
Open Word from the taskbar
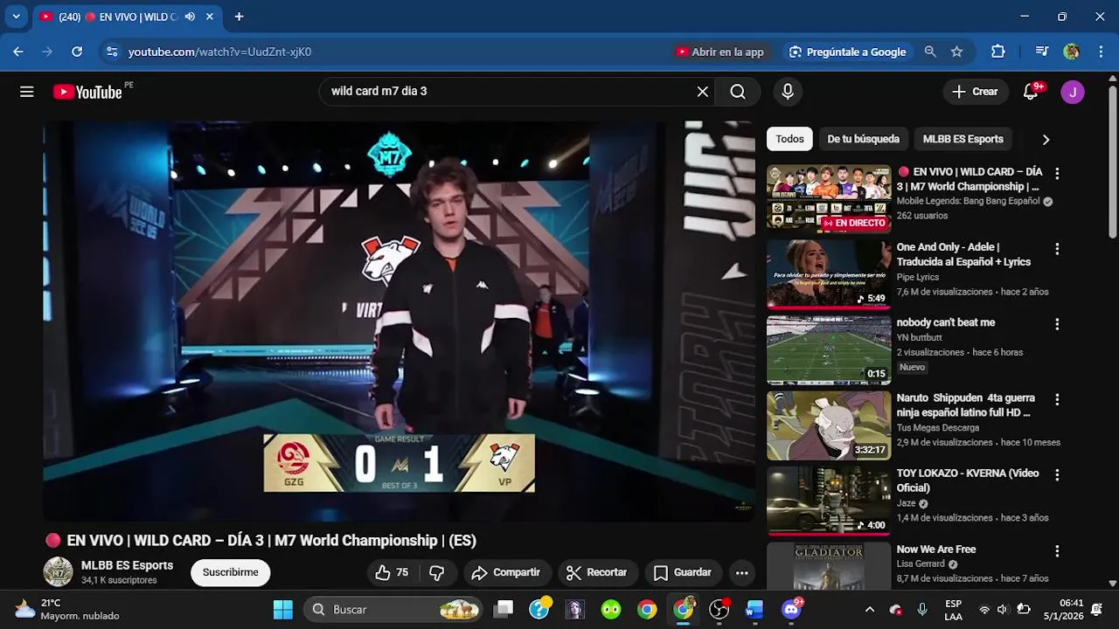click(x=754, y=609)
